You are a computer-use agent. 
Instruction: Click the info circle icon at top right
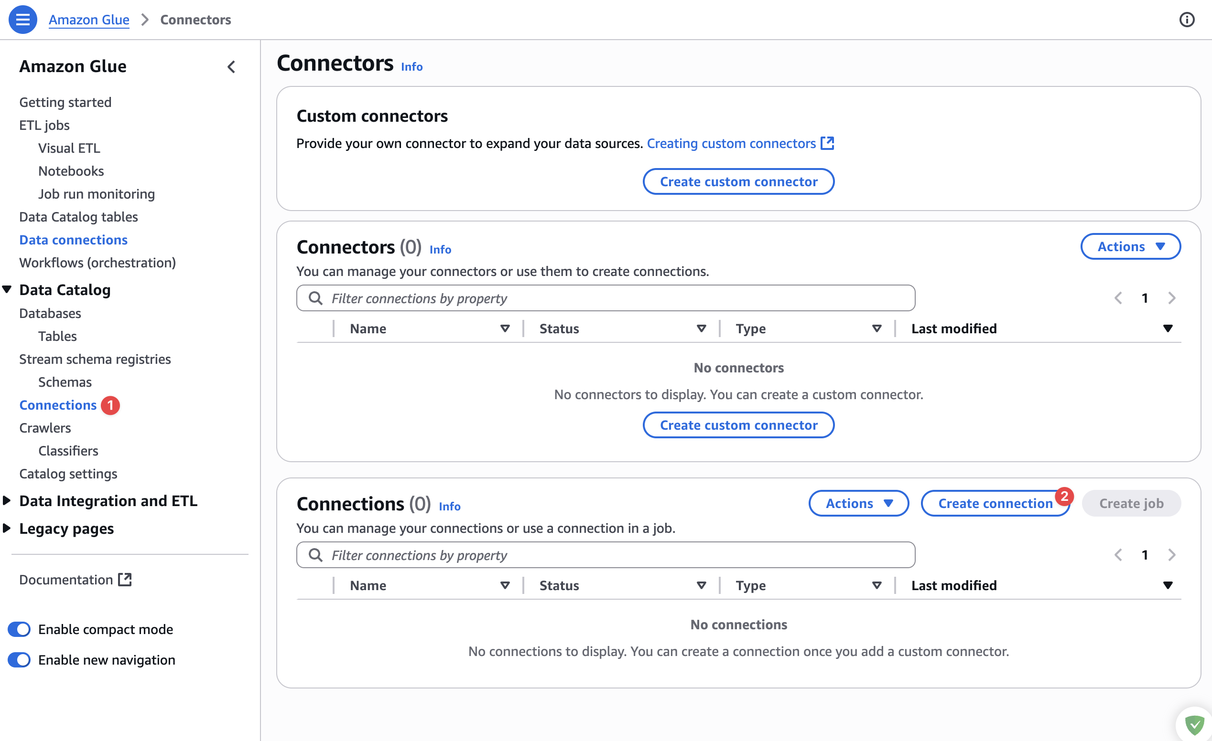(1186, 20)
